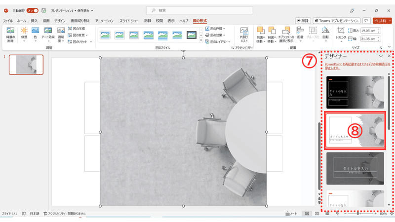Click the stop showing ideas link
Screen dimensions: 395x222
click(x=357, y=66)
